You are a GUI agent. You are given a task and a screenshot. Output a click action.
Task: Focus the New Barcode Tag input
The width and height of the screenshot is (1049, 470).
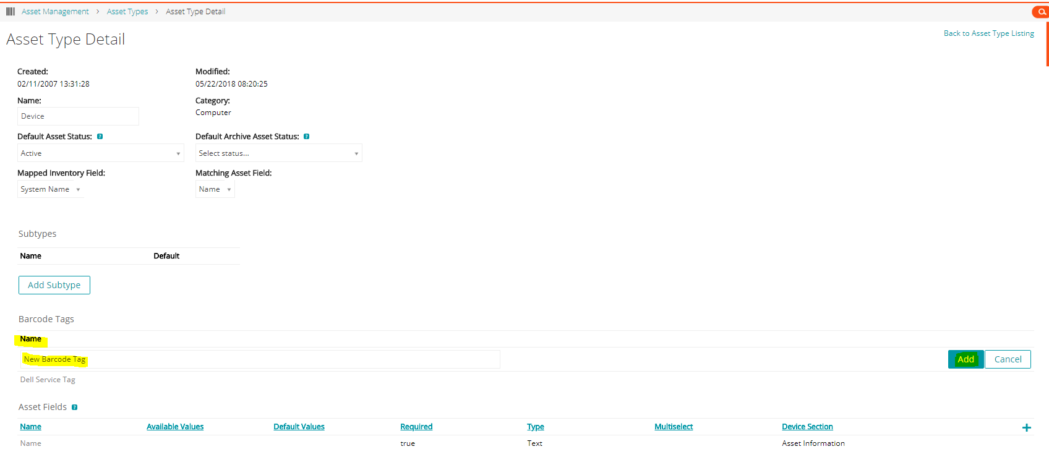point(260,359)
